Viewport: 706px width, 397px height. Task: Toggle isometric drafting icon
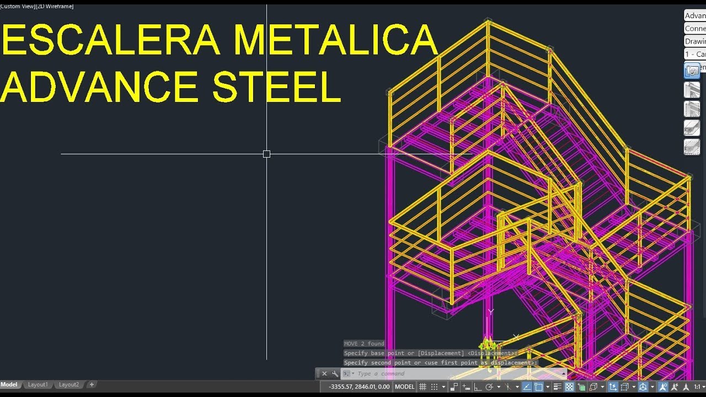pos(508,387)
